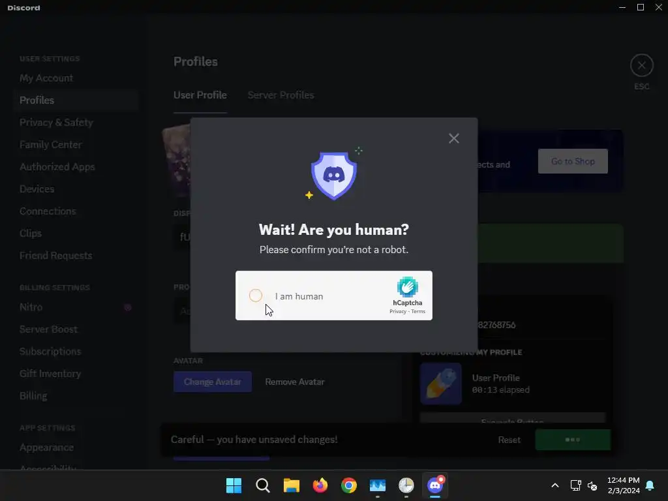
Task: Click Remove Avatar
Action: tap(294, 382)
